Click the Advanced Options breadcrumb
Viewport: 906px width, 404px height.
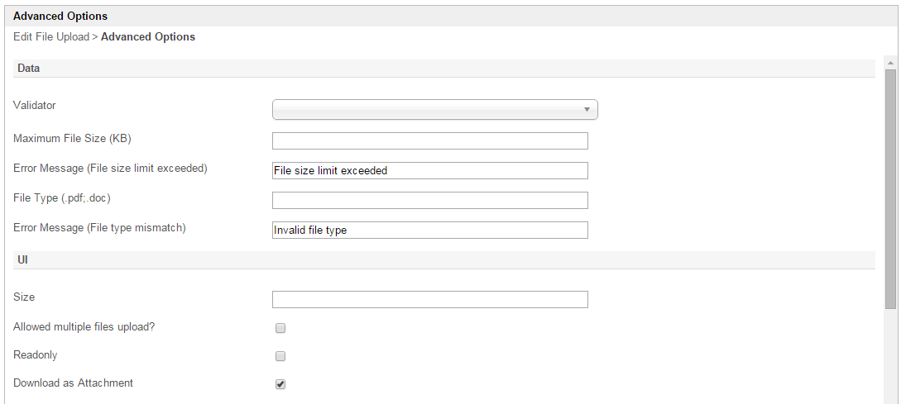[x=148, y=37]
